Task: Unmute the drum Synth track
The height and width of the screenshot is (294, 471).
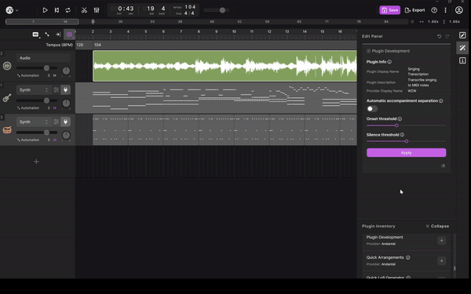Action: click(55, 140)
